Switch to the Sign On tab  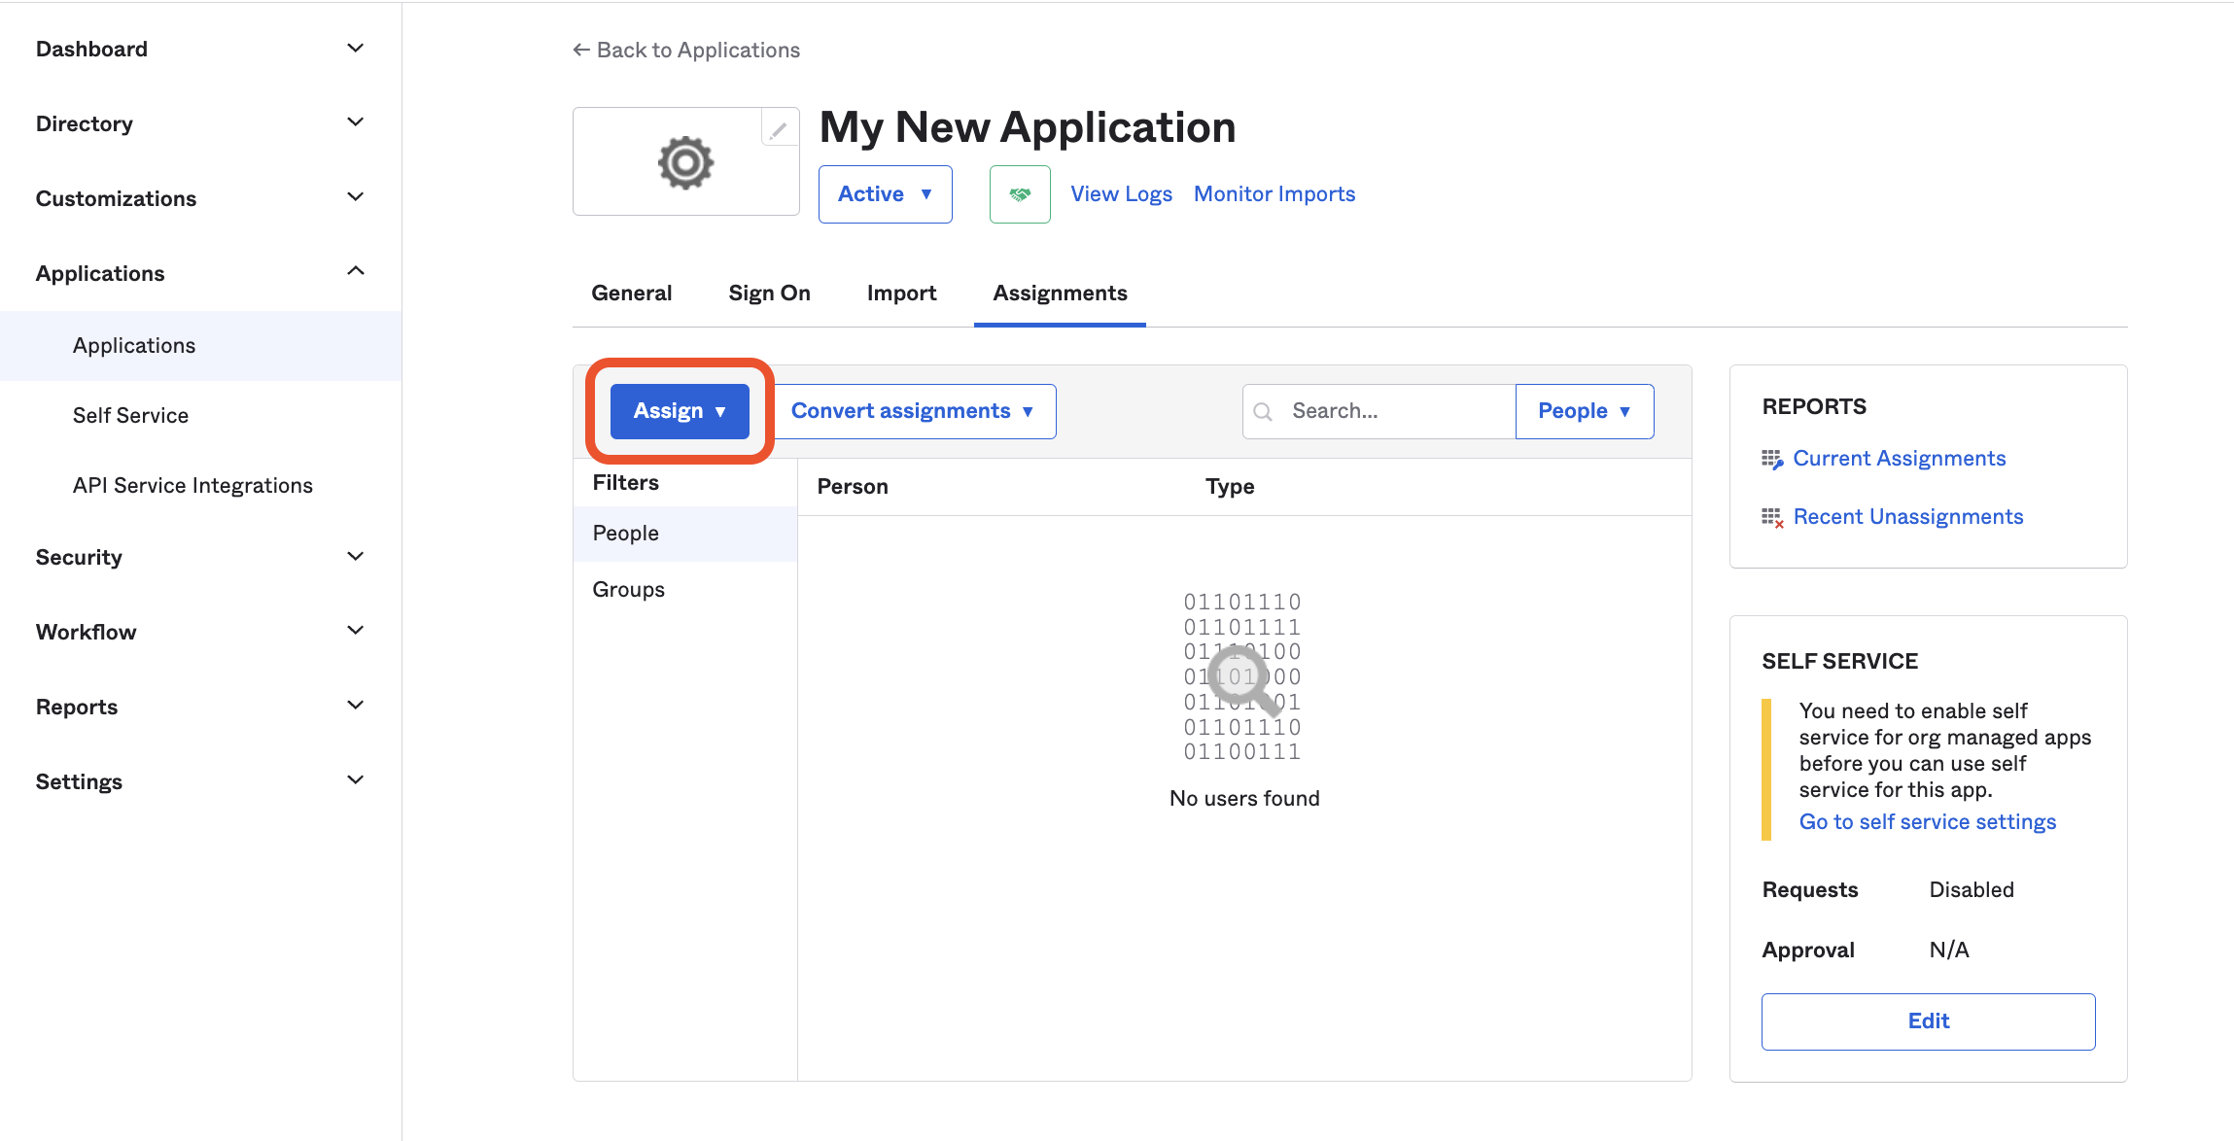(x=769, y=293)
